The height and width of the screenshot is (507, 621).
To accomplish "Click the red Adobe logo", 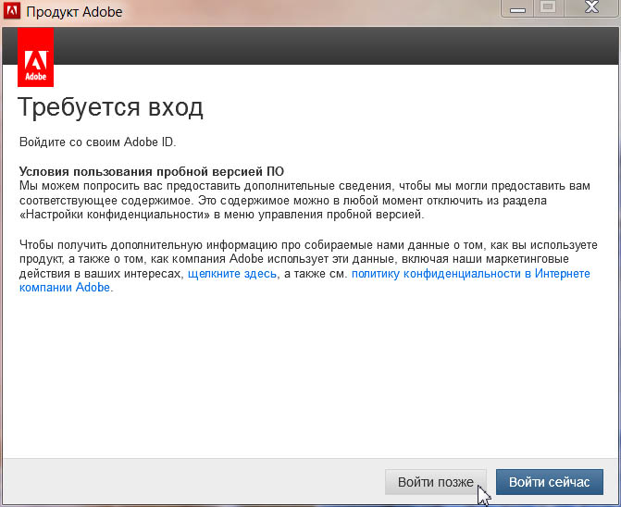I will coord(36,57).
